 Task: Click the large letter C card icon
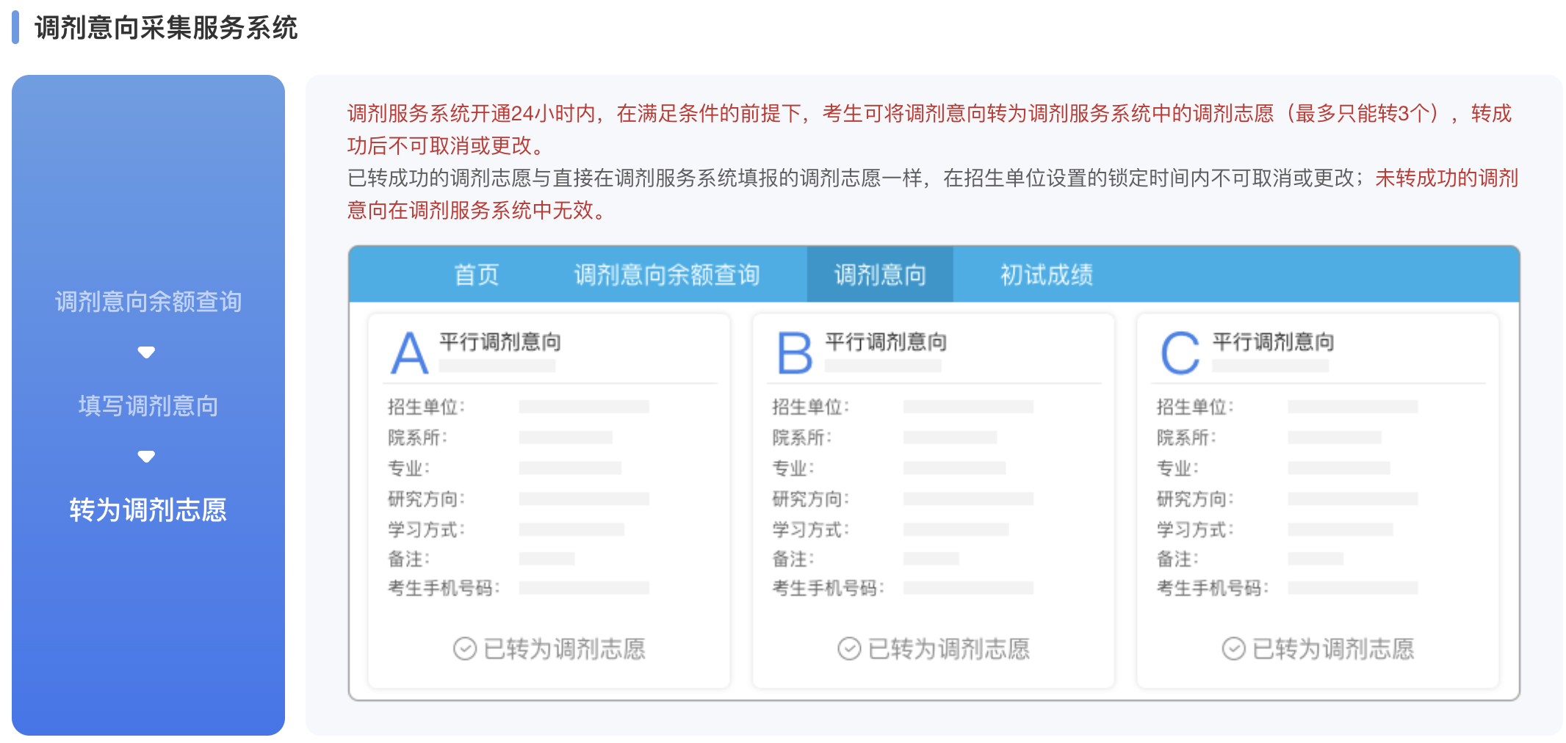coord(1180,353)
